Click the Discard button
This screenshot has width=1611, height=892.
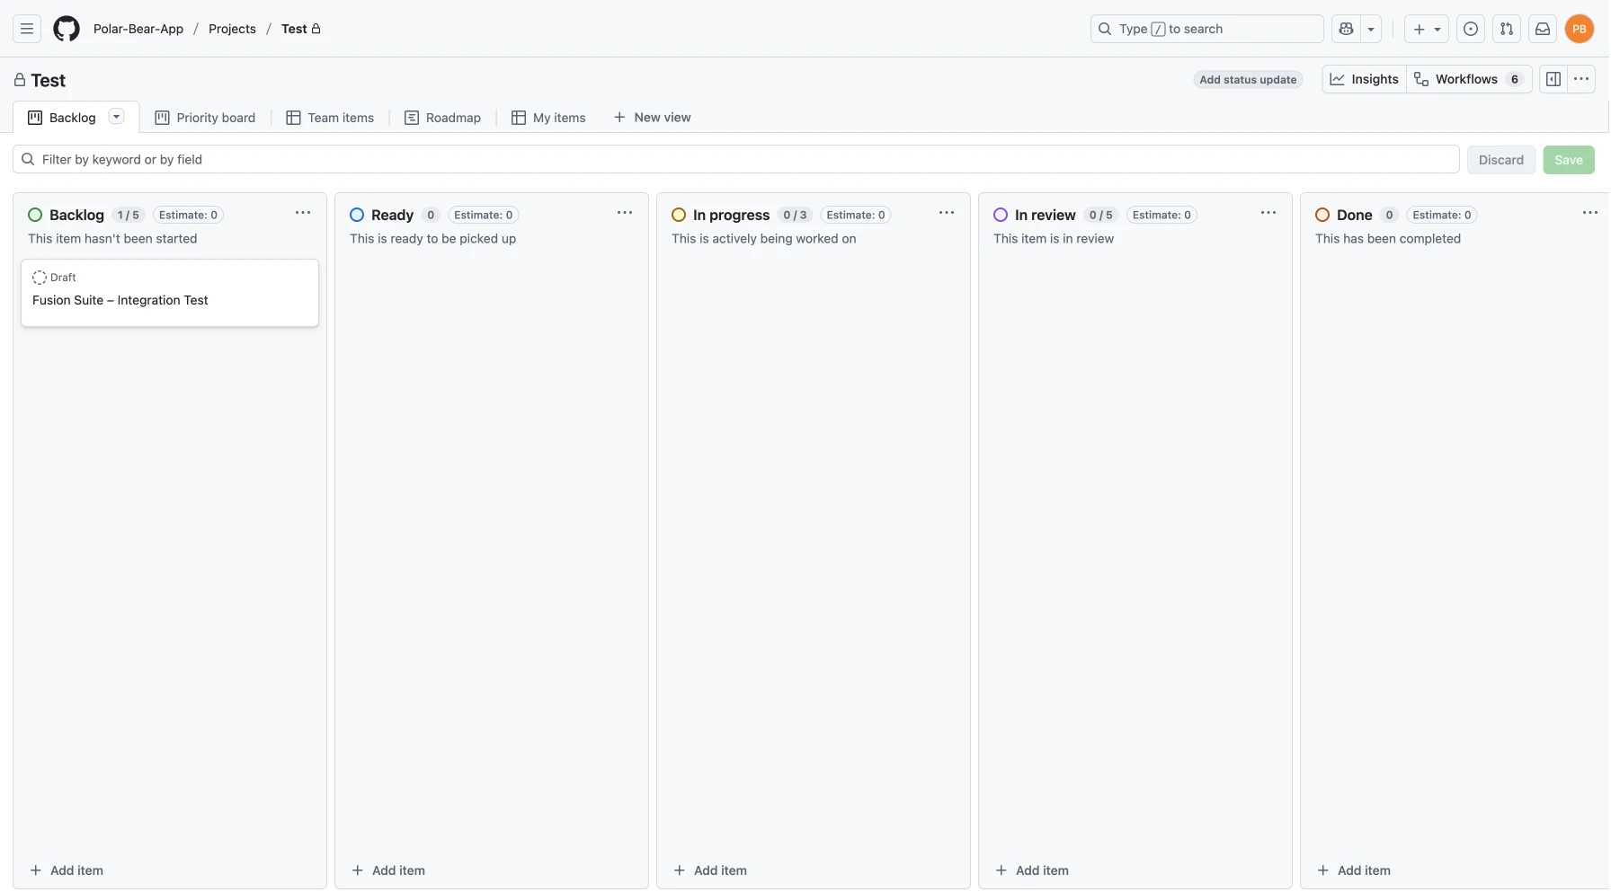click(x=1500, y=160)
